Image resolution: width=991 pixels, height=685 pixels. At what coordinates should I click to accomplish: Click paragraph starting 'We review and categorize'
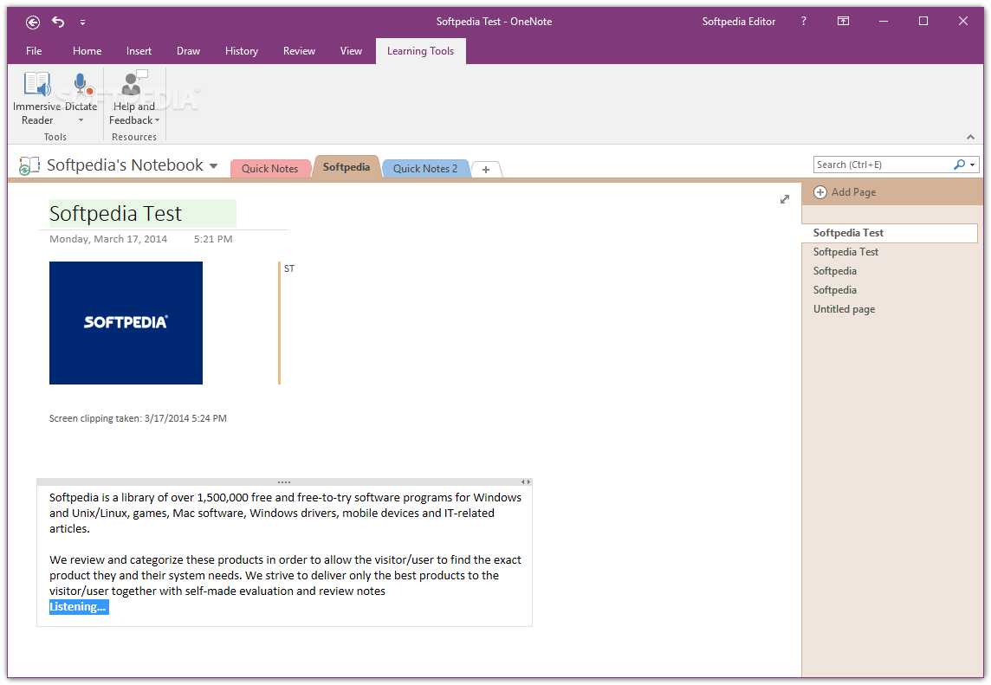[x=285, y=575]
